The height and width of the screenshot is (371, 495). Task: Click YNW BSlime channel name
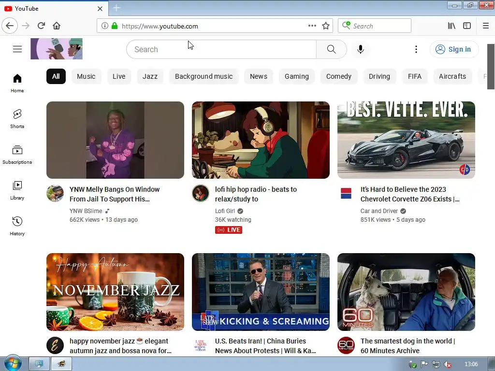(86, 211)
